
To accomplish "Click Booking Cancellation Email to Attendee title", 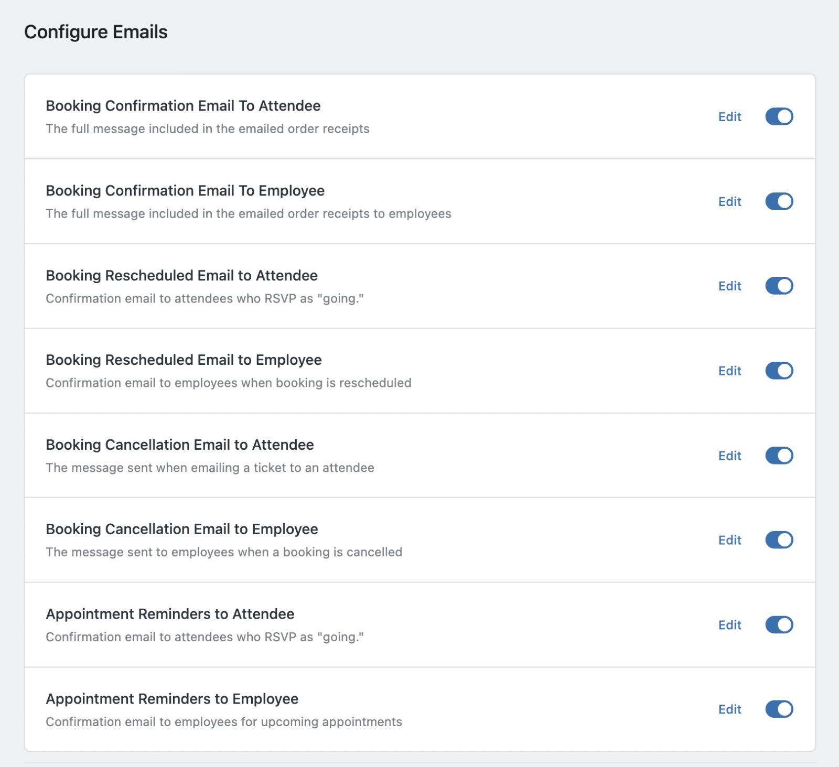I will coord(180,445).
